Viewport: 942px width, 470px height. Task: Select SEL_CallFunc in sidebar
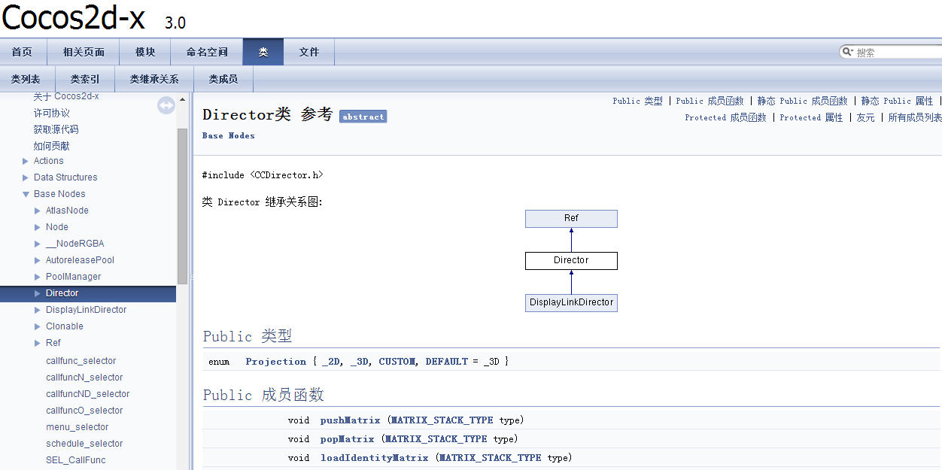coord(76,460)
